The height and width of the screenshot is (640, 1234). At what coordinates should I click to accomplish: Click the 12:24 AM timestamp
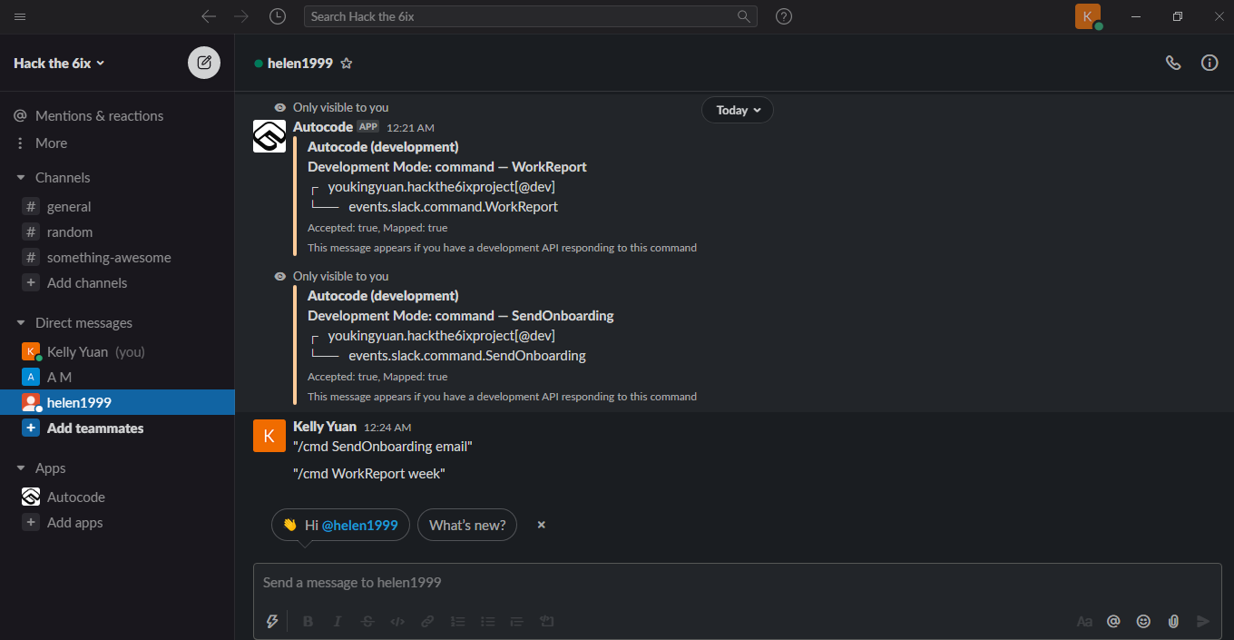pos(387,428)
